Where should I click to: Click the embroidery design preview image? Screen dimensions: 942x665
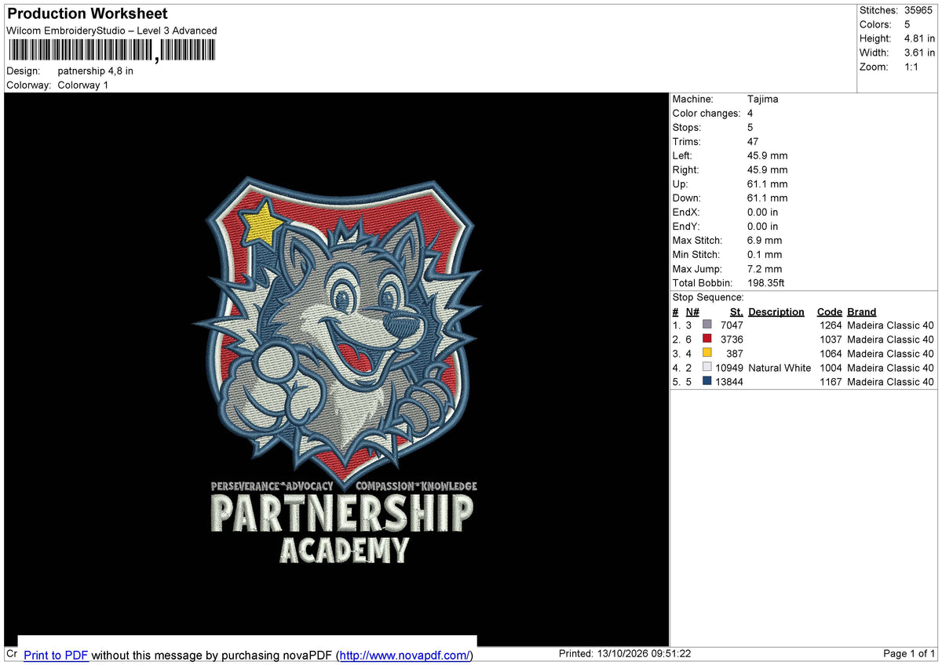click(337, 369)
